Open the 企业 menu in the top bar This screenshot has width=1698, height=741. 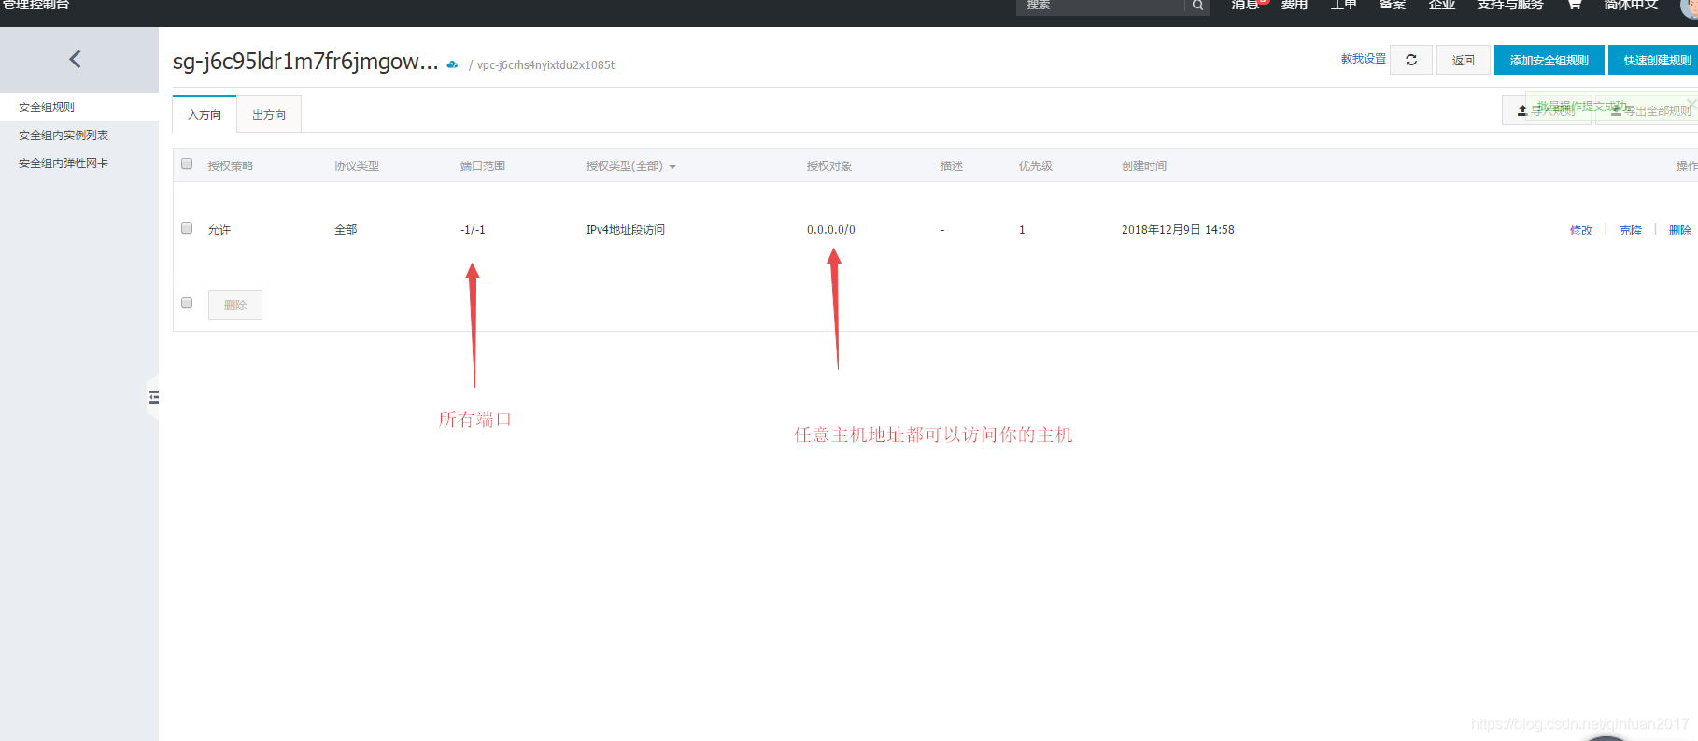click(1442, 6)
